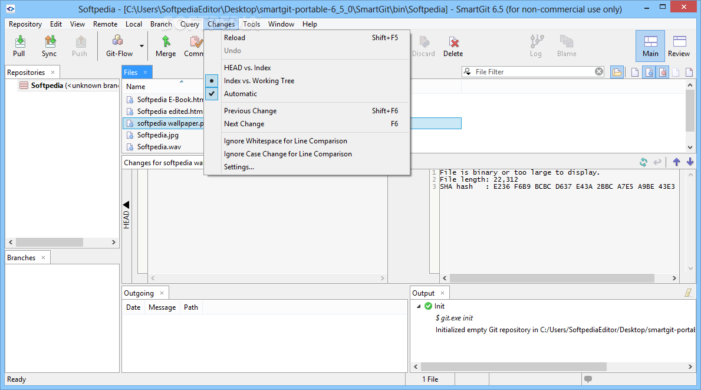The height and width of the screenshot is (390, 701).
Task: Open the Tools menu
Action: (252, 24)
